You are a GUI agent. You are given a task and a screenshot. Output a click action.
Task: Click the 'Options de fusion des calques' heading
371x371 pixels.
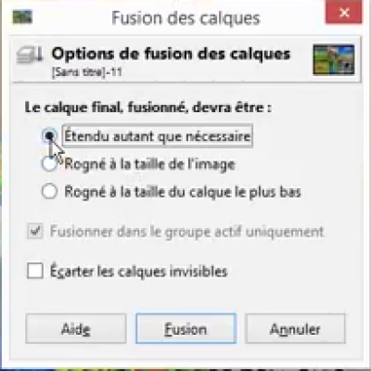point(171,54)
